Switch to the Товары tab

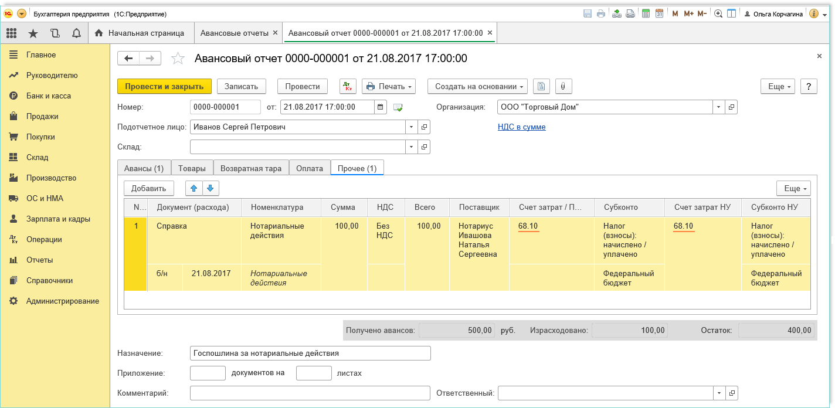coord(192,168)
